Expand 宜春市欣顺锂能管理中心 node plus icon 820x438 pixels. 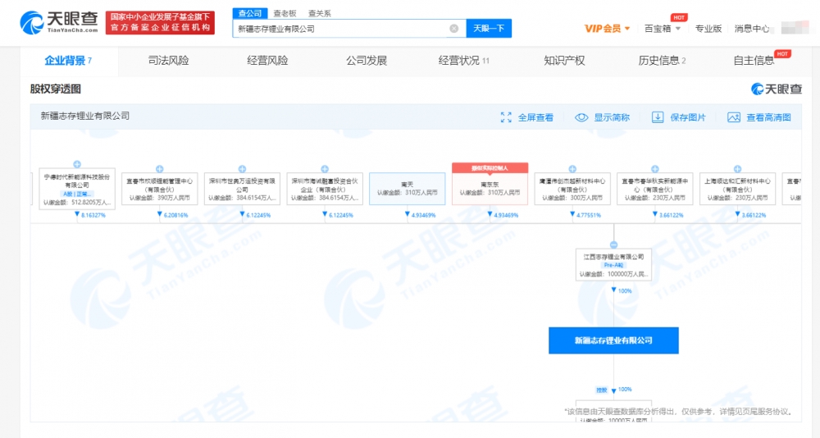point(160,169)
